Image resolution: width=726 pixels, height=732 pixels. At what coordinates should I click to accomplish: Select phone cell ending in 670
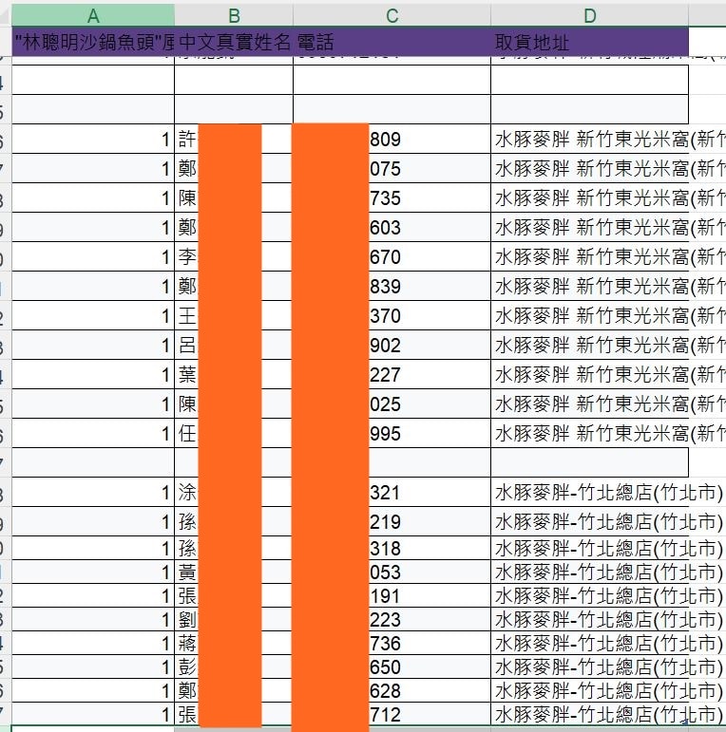tap(392, 256)
